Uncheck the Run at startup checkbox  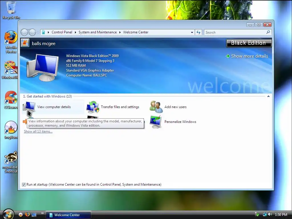coord(24,184)
